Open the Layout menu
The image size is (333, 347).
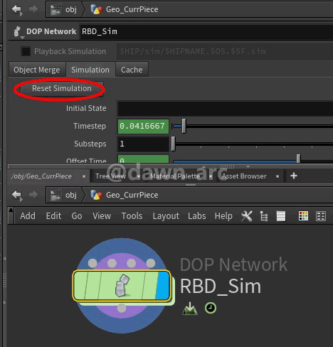[x=166, y=216]
